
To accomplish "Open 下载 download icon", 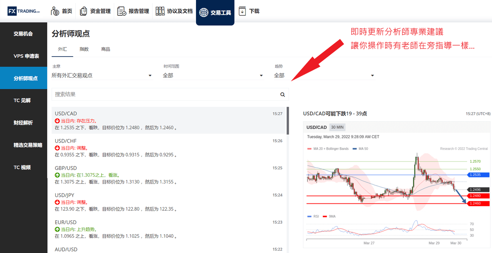I will click(242, 11).
